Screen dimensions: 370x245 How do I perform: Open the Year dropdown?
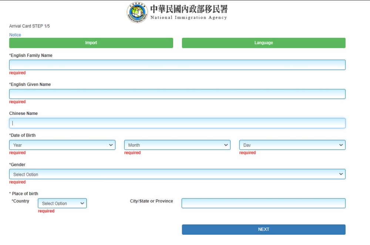[62, 145]
